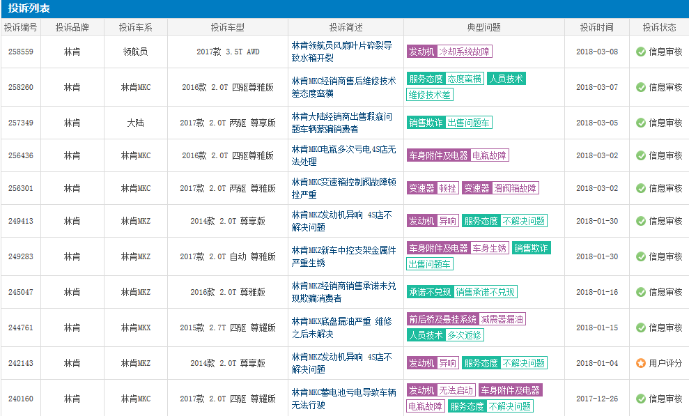Click the 无法启动 tag
This screenshot has height=416, width=689.
point(456,390)
